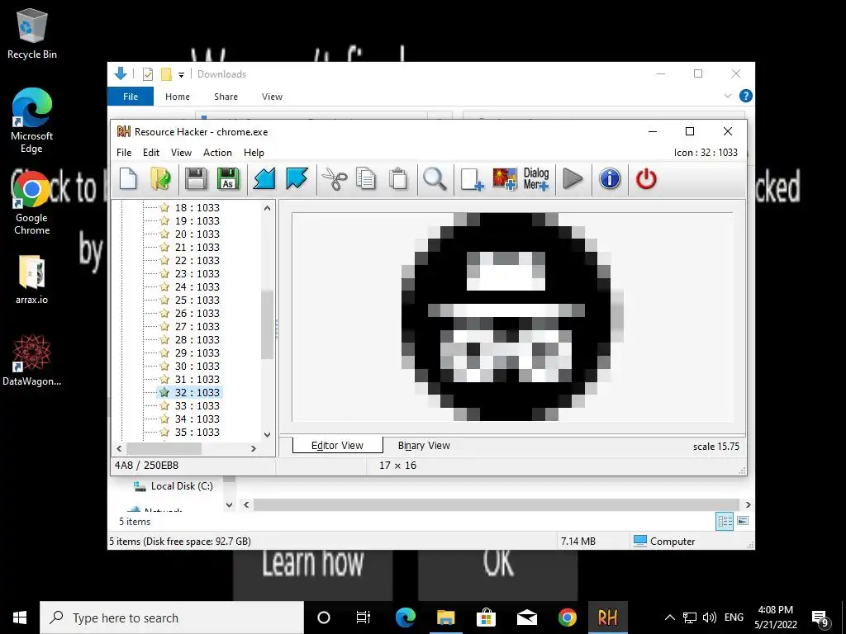This screenshot has height=634, width=846.
Task: Open the Edit menu in Resource Hacker
Action: point(151,153)
